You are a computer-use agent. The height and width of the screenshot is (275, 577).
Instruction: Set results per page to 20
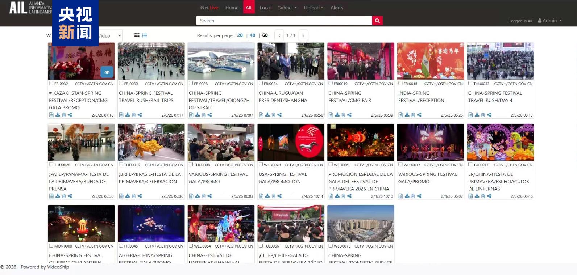click(x=240, y=35)
